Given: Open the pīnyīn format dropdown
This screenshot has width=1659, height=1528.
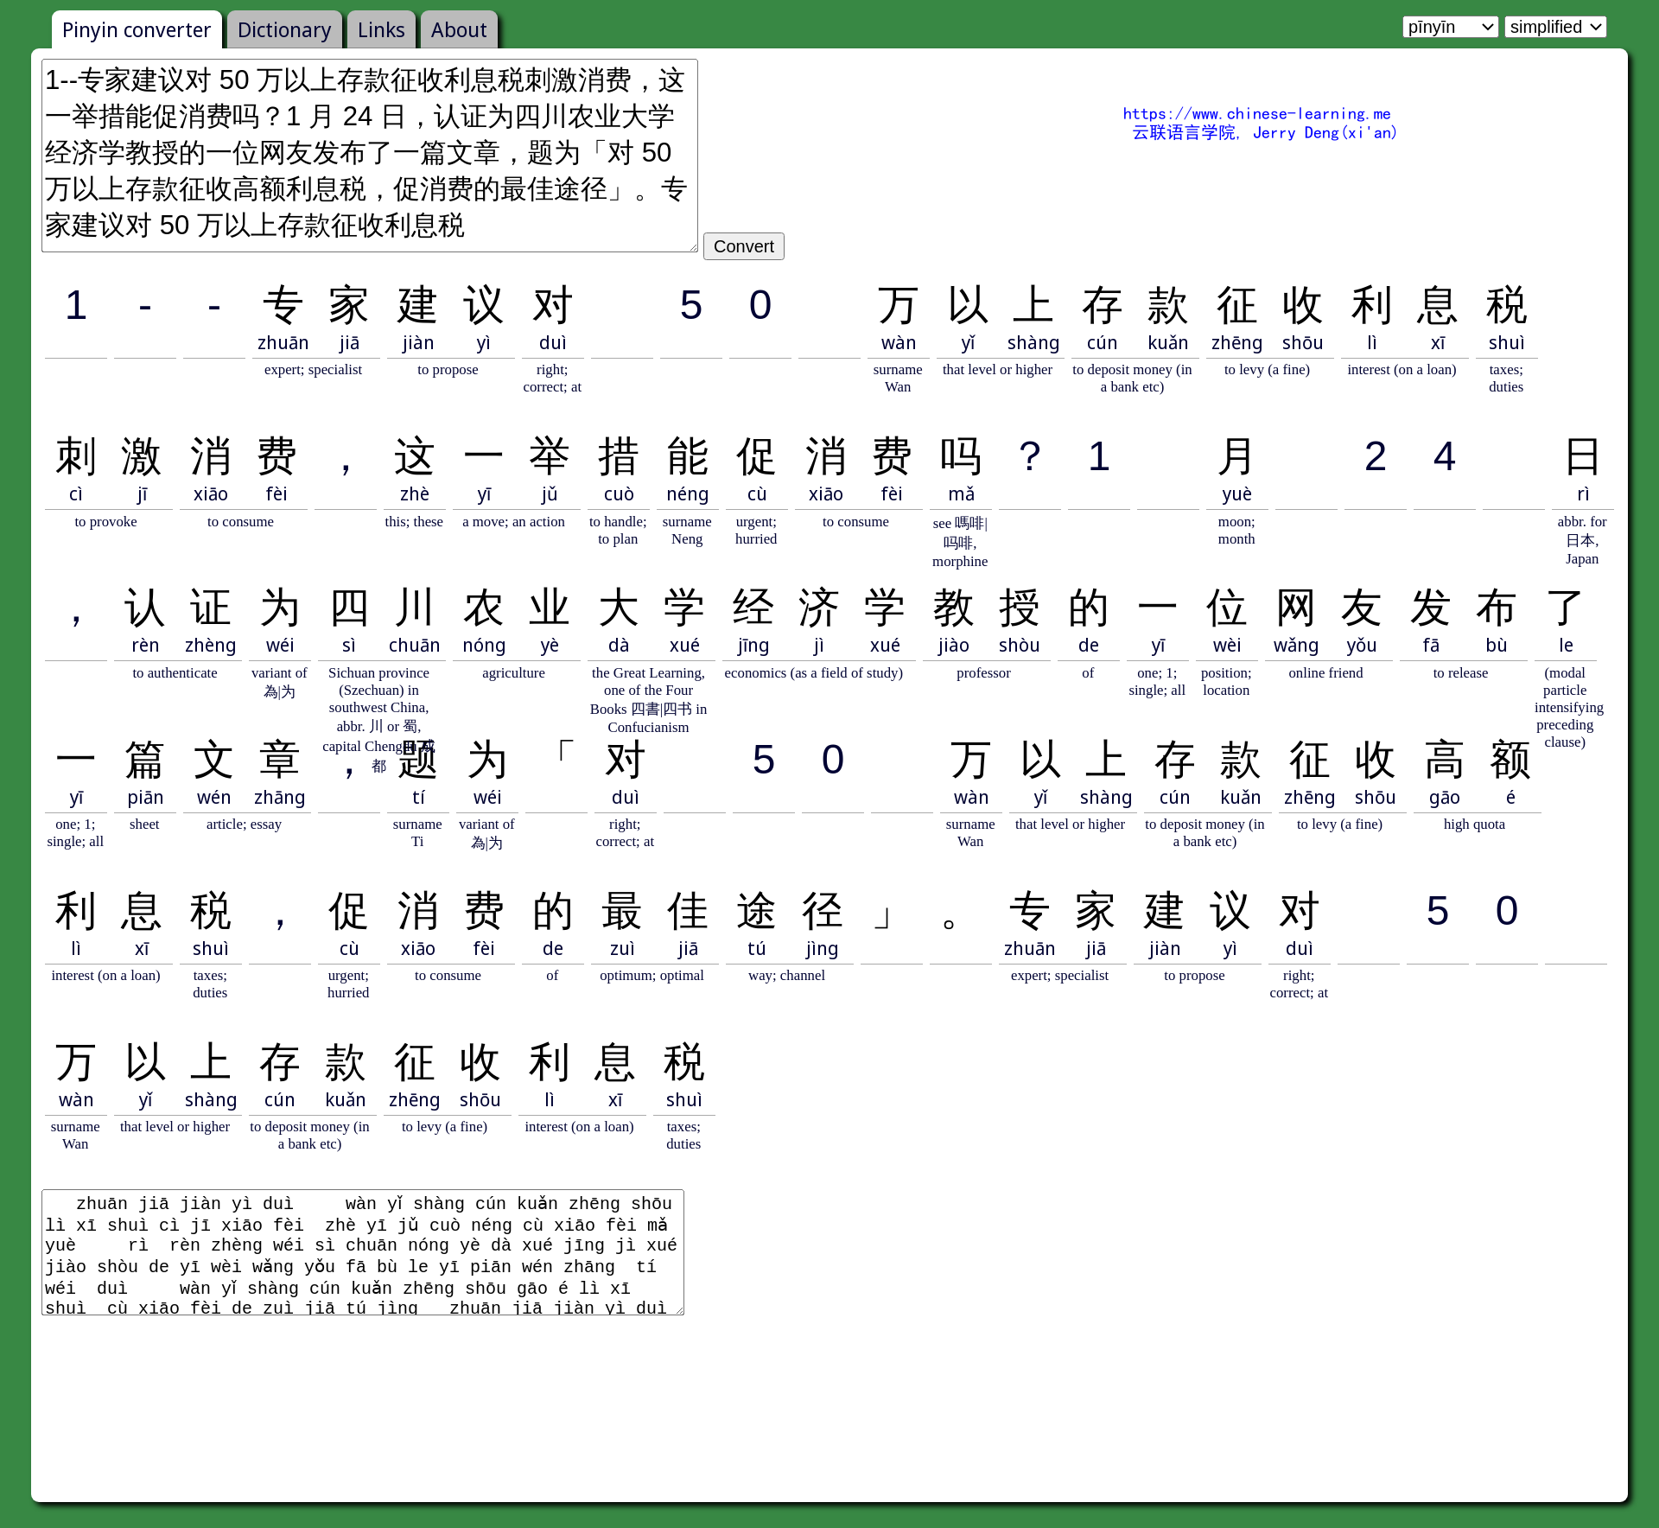Looking at the screenshot, I should pyautogui.click(x=1450, y=27).
